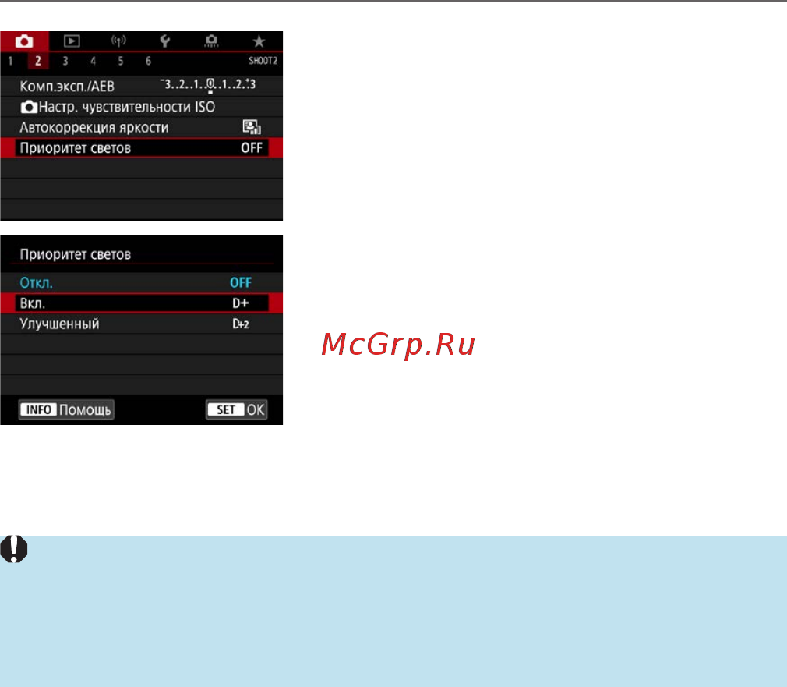Click the SHOOT2 page label
Viewport: 787px width, 687px height.
pos(263,61)
